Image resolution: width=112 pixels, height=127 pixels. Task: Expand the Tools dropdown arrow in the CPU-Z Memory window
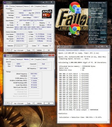(33, 103)
